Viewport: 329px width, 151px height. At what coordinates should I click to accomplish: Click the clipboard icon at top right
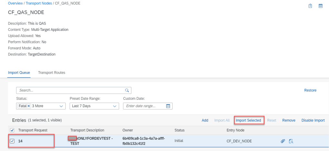point(310,6)
